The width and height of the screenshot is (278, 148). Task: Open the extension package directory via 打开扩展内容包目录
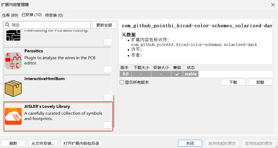(x=81, y=143)
